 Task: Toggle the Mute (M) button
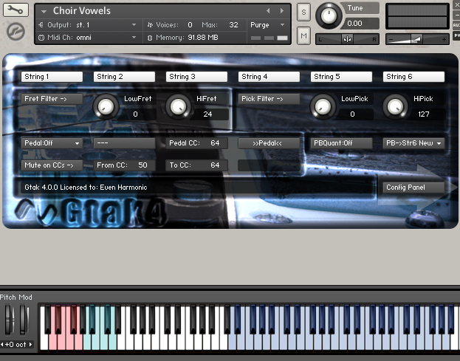304,35
